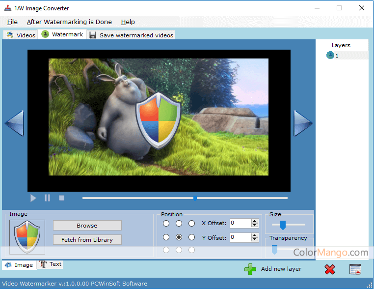374x289 pixels.
Task: Select bottom-left position radio button
Action: tap(166, 250)
